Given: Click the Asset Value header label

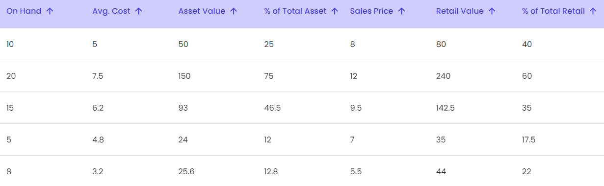Looking at the screenshot, I should pyautogui.click(x=202, y=11).
